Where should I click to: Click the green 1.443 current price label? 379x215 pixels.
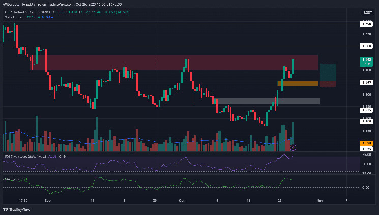click(x=366, y=62)
